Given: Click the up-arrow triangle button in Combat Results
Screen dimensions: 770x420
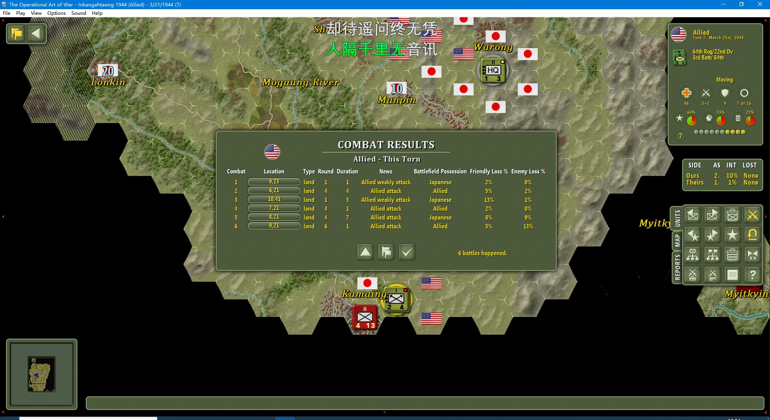Looking at the screenshot, I should click(365, 252).
